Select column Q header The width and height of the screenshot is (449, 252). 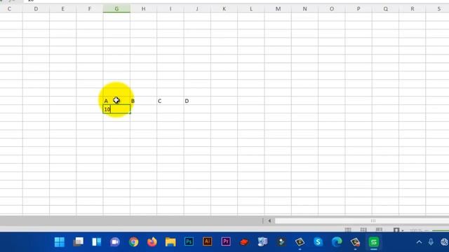coord(385,9)
